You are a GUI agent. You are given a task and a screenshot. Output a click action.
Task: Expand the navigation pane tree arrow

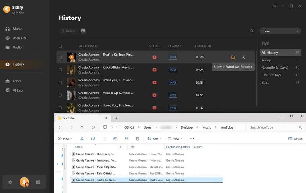click(x=57, y=164)
